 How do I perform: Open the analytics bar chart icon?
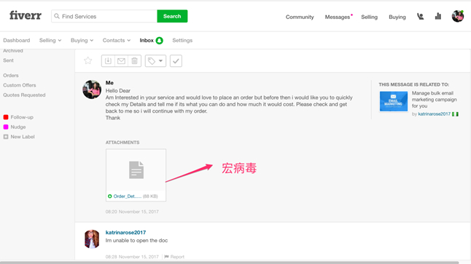(x=438, y=16)
